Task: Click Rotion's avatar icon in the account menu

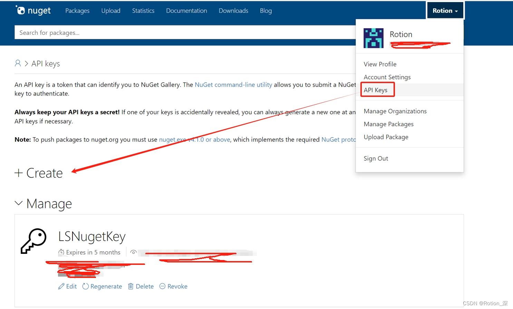Action: click(x=374, y=38)
